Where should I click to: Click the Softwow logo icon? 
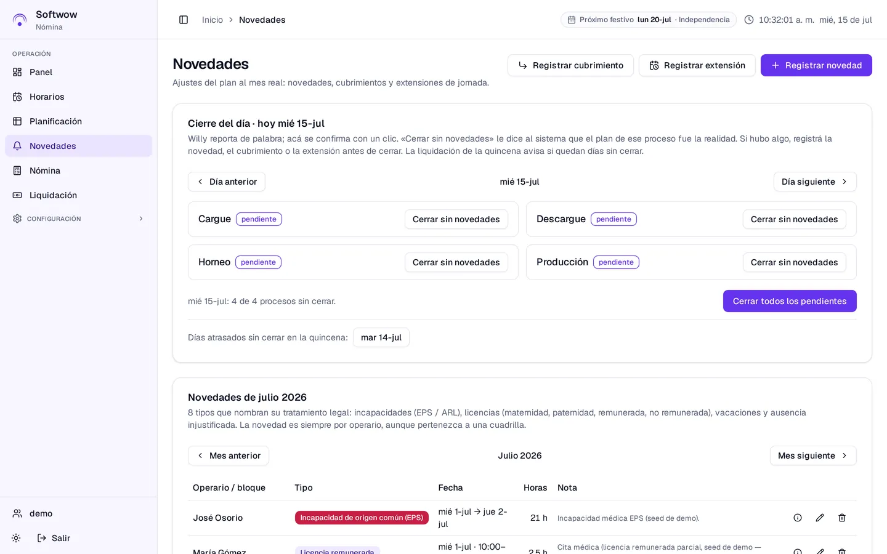[x=20, y=20]
